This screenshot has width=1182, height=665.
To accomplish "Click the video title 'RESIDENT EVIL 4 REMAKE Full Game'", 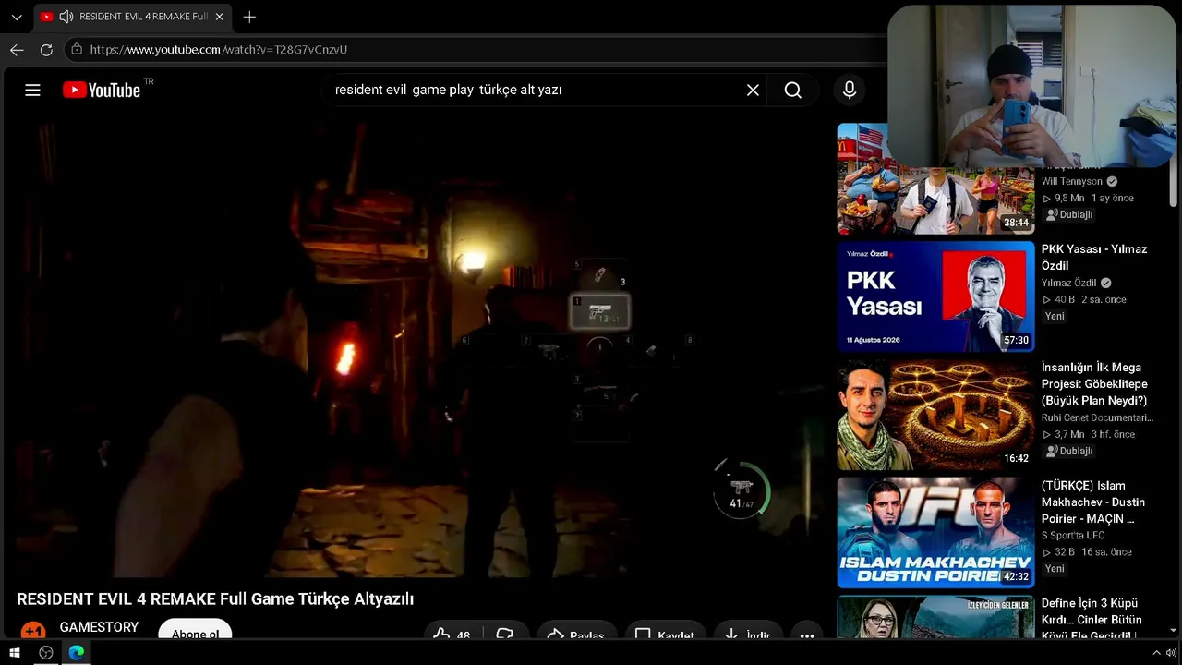I will pyautogui.click(x=215, y=599).
